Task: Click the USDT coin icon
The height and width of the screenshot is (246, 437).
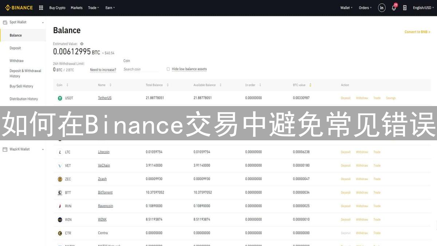Action: tap(60, 98)
